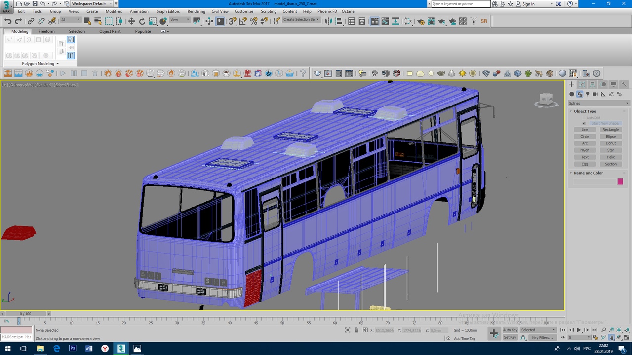
Task: Click the Select and Rotate tool
Action: coord(142,21)
